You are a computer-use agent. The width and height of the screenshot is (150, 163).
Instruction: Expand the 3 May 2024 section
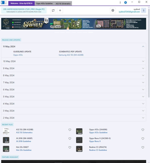pyautogui.click(x=74, y=111)
